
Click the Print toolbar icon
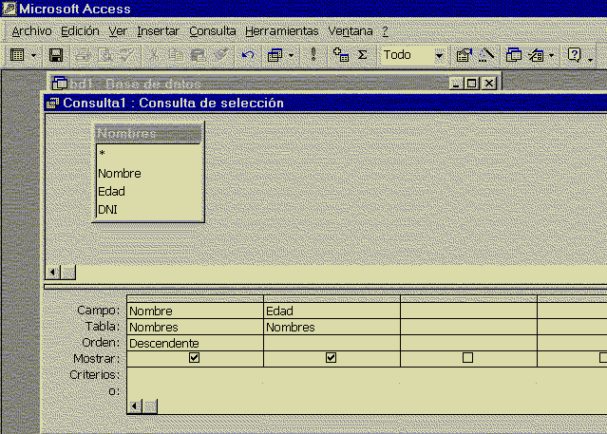83,55
